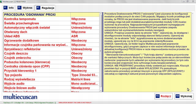Click Nieobecny value for Ogrzewanie dodatkowe
The image size is (196, 104).
(85, 41)
